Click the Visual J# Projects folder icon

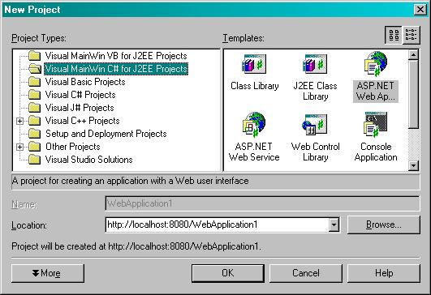pos(35,108)
